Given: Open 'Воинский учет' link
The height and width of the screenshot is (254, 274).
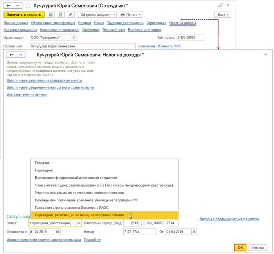Looking at the screenshot, I should 114,30.
